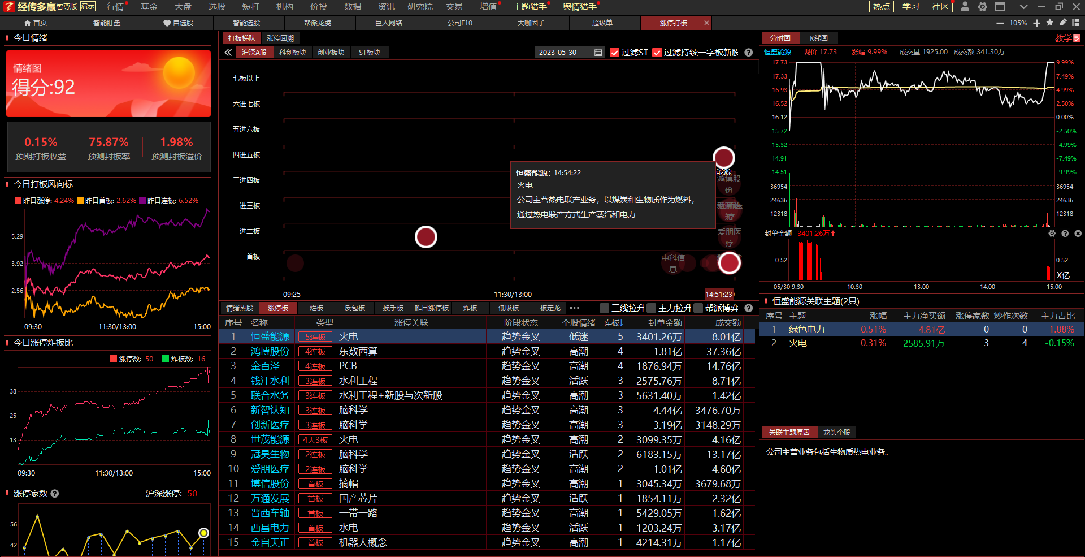Click the 昨日首板 orange legend swatch
The image size is (1085, 557).
coord(80,201)
